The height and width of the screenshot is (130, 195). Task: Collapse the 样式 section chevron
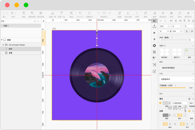point(193,94)
